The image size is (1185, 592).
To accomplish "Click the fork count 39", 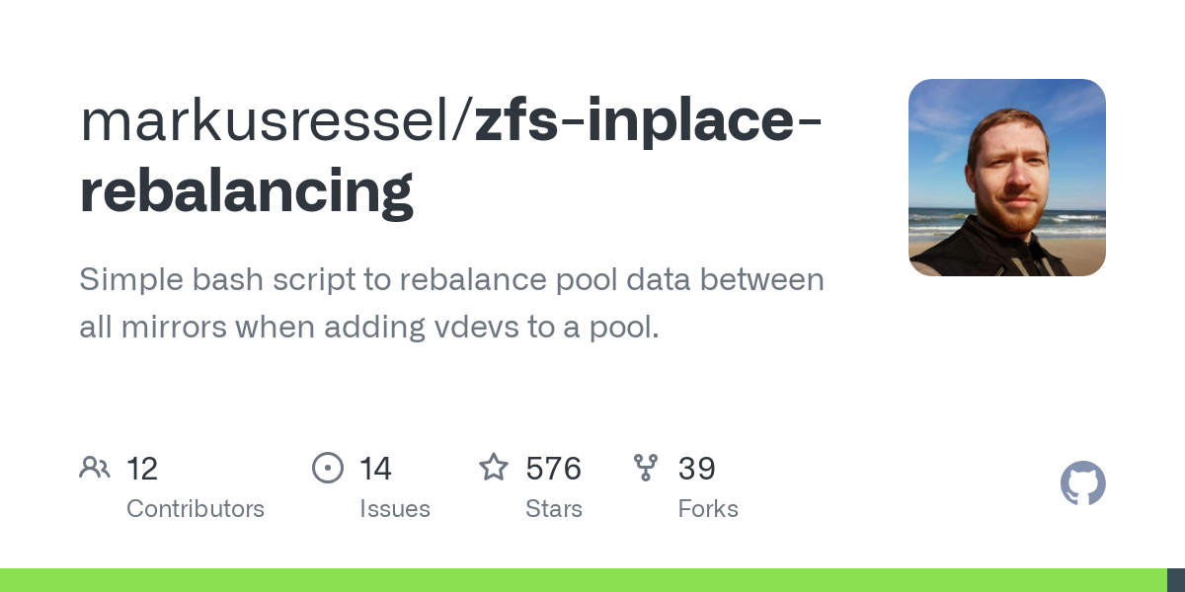I will point(697,469).
